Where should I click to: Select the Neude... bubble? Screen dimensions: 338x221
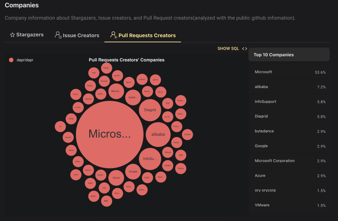click(147, 91)
